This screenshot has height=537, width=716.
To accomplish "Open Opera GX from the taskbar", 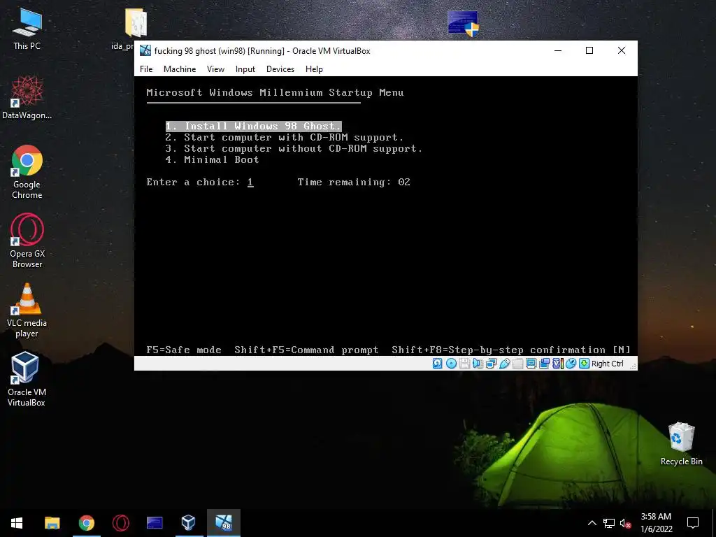I will (x=120, y=523).
